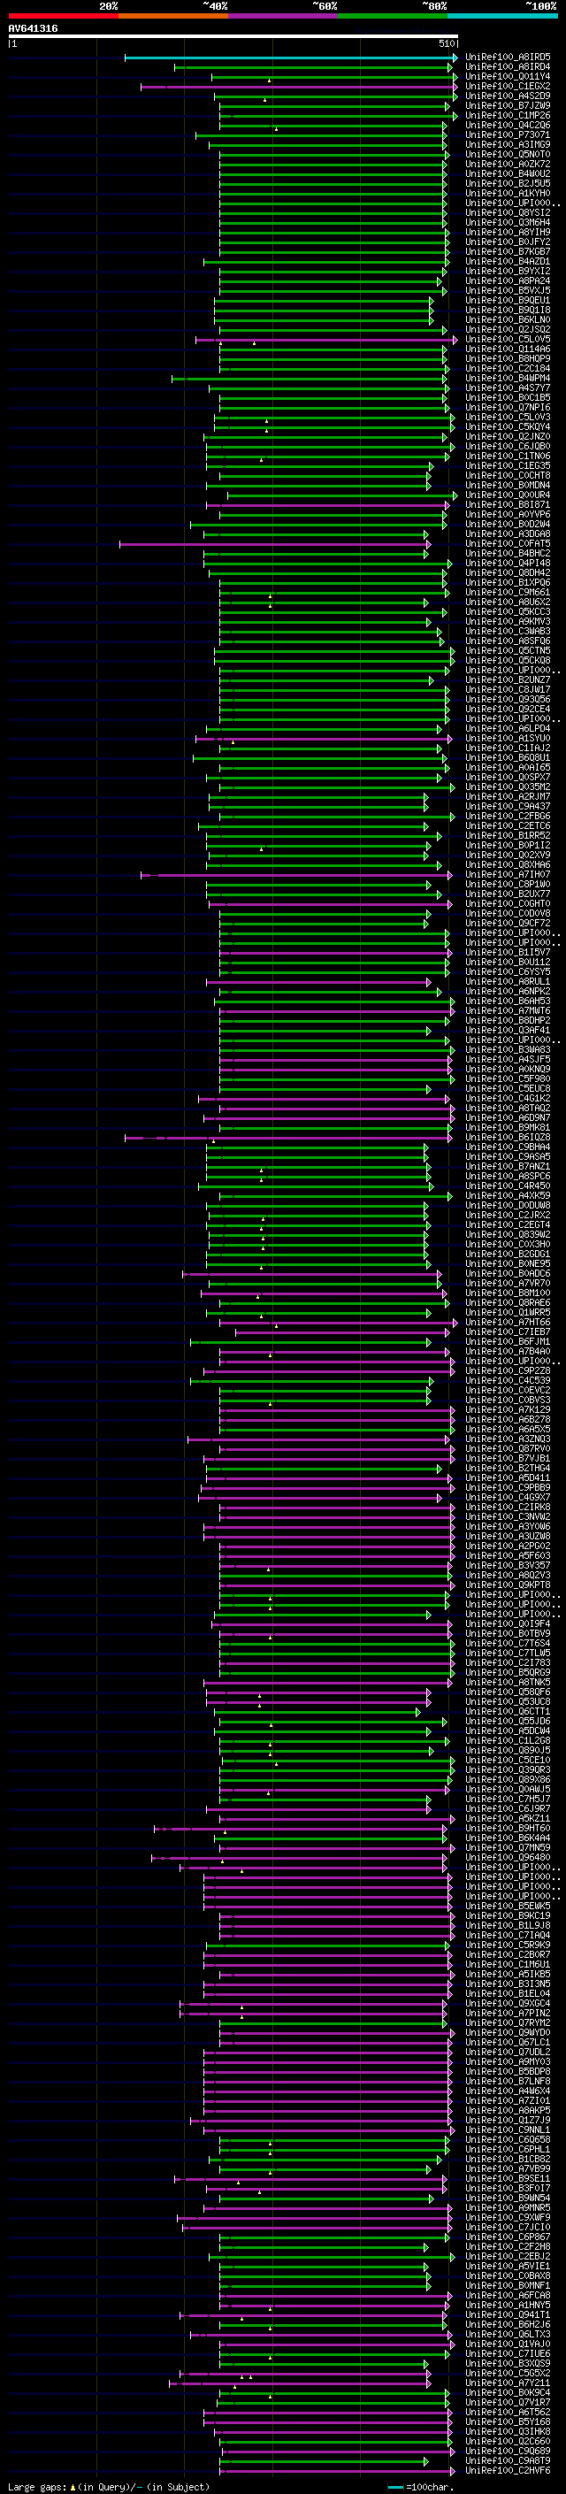
Task: Open hit UniRef100_B7LNF8
Action: point(508,2081)
